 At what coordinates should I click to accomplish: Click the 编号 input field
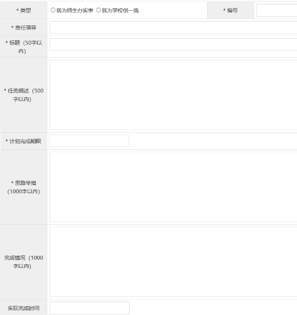click(277, 10)
